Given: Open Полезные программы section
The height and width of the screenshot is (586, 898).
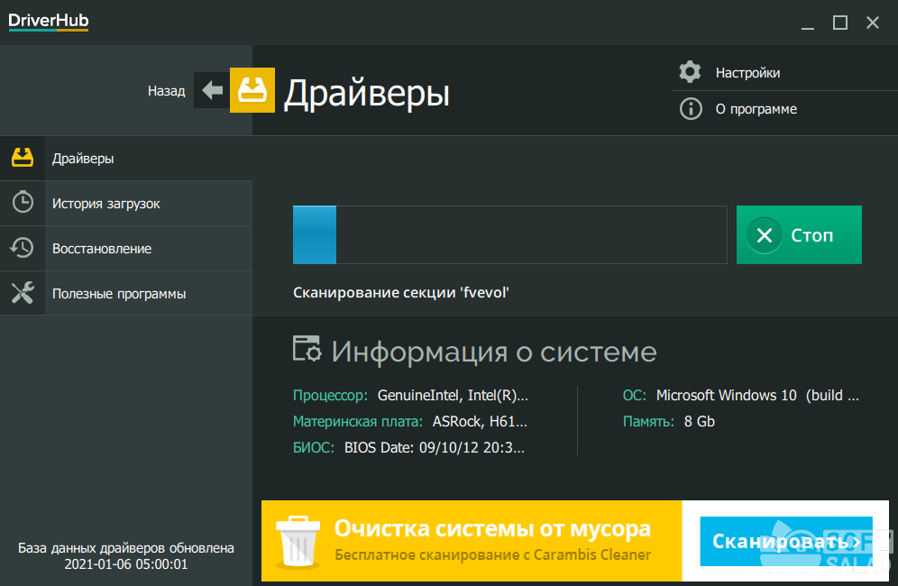Looking at the screenshot, I should [x=126, y=293].
